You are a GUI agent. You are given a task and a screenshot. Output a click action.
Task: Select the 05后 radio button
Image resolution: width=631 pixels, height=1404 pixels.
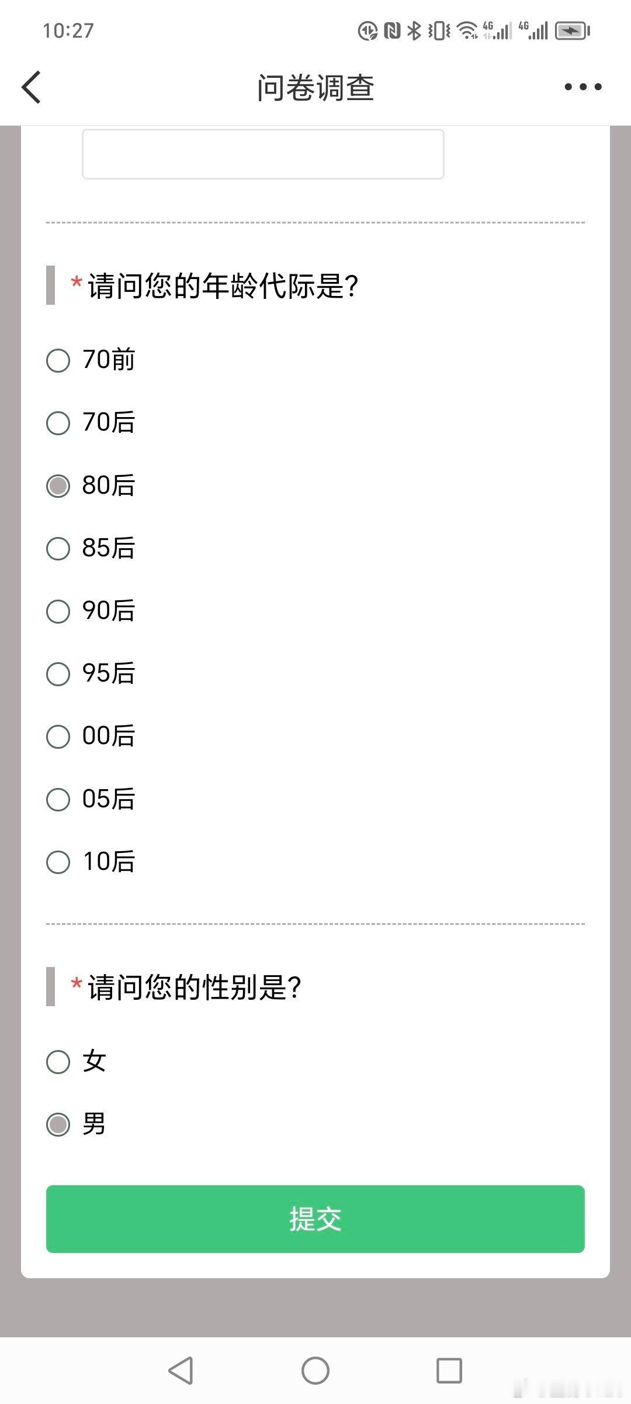(91, 799)
